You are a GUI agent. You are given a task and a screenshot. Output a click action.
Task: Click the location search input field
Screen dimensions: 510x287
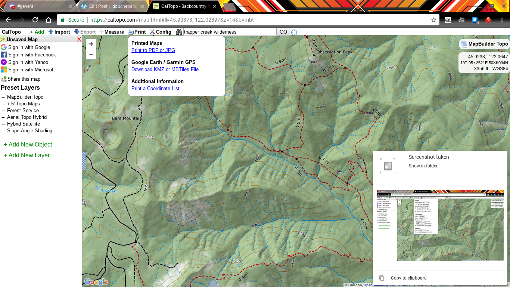click(x=229, y=32)
